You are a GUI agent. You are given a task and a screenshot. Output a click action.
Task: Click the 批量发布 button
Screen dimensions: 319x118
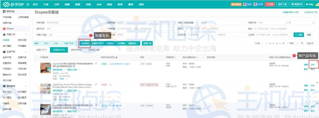(x=85, y=43)
